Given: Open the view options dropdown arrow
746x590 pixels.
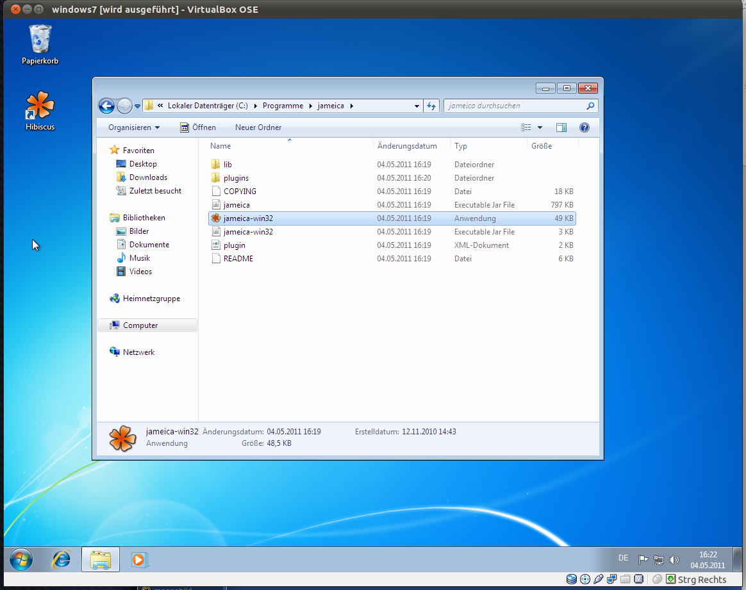Looking at the screenshot, I should (x=540, y=127).
